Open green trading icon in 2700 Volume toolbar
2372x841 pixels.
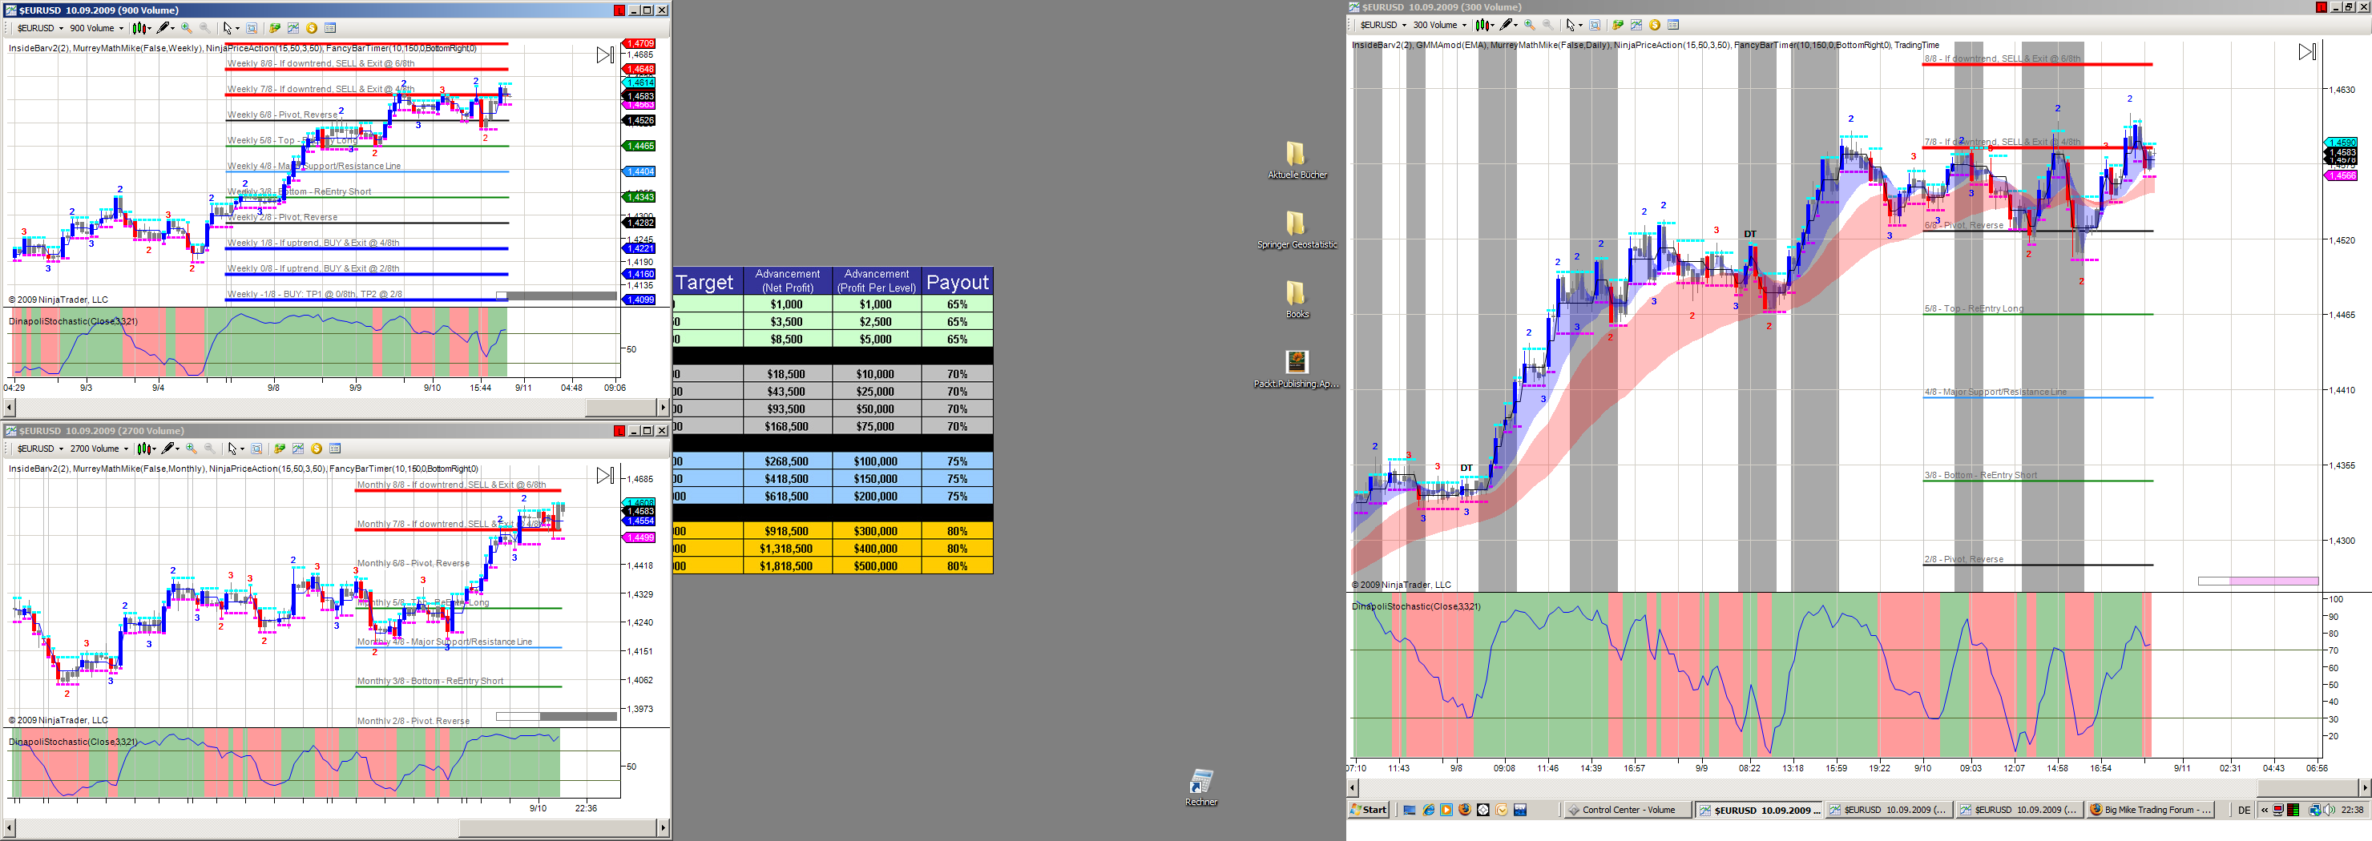[279, 449]
